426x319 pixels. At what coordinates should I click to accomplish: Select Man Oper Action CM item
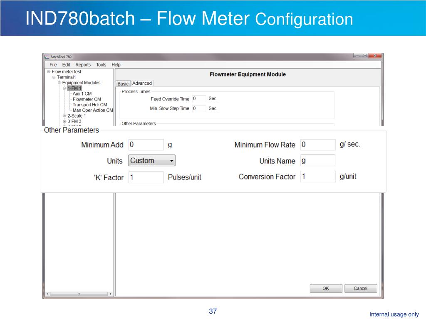(x=93, y=110)
